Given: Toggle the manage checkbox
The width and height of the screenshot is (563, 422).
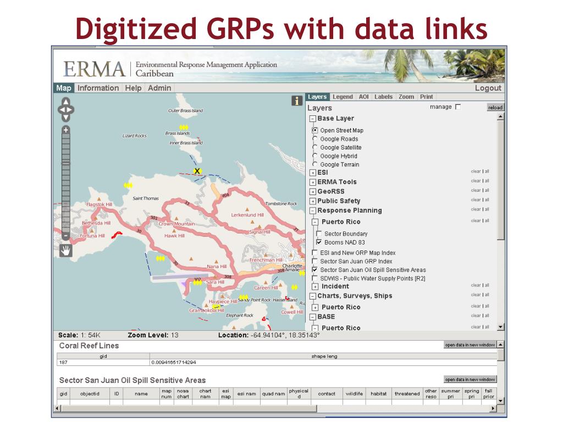Looking at the screenshot, I should pyautogui.click(x=458, y=107).
